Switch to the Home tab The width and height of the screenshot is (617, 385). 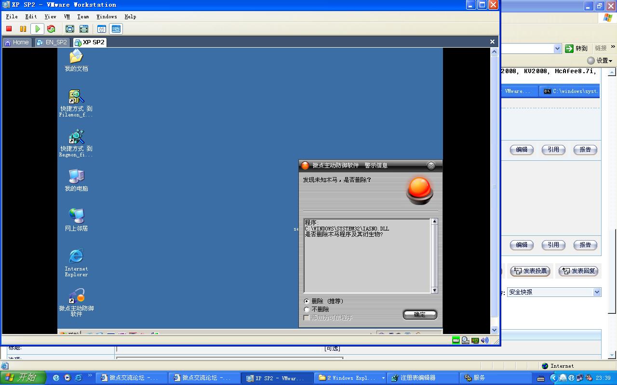click(17, 42)
